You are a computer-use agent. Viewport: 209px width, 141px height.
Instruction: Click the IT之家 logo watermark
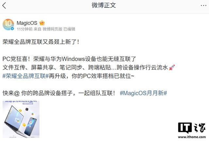192,128
